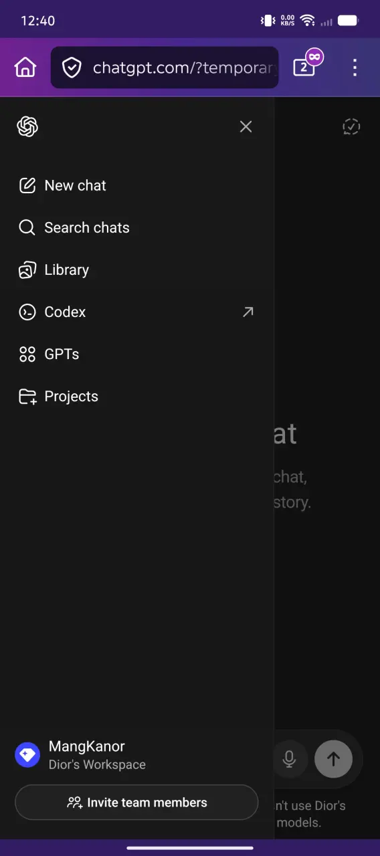Open the browser three-dot menu
The image size is (380, 856).
click(355, 67)
